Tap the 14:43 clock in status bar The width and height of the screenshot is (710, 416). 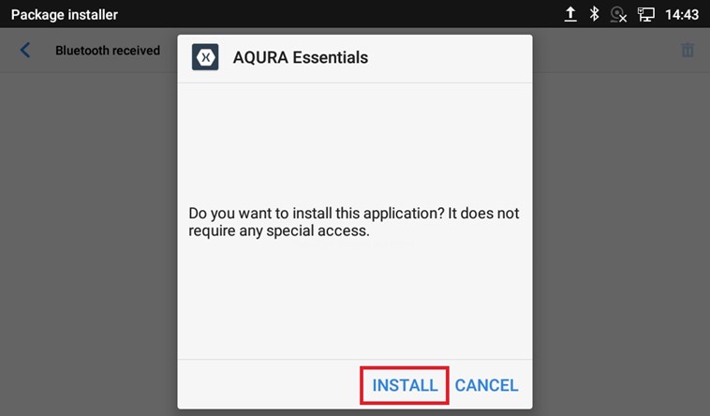[x=682, y=14]
